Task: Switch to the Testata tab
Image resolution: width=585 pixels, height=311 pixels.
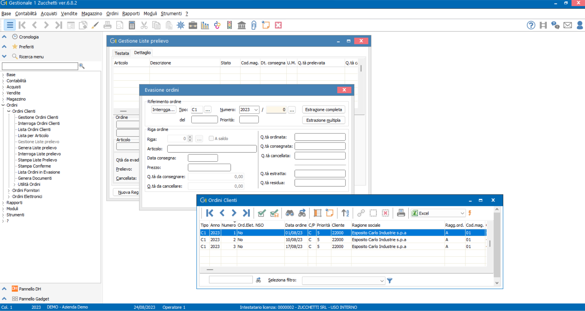Action: click(x=121, y=53)
